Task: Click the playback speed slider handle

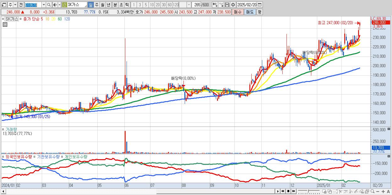Action: pos(308,191)
